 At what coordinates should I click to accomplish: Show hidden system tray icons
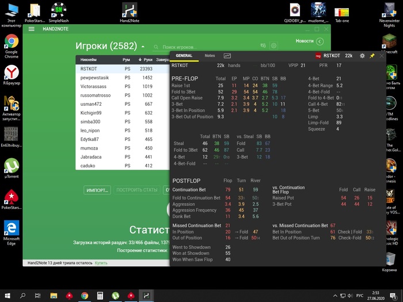335,296
